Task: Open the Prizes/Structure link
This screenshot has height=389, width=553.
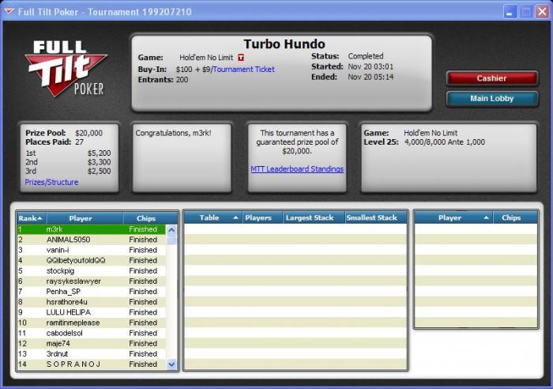Action: 51,182
